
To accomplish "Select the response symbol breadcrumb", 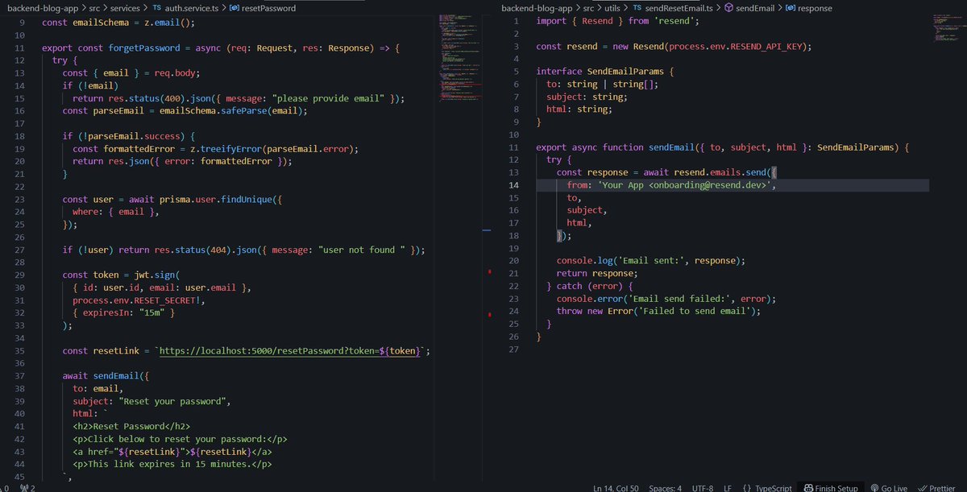I will click(808, 8).
